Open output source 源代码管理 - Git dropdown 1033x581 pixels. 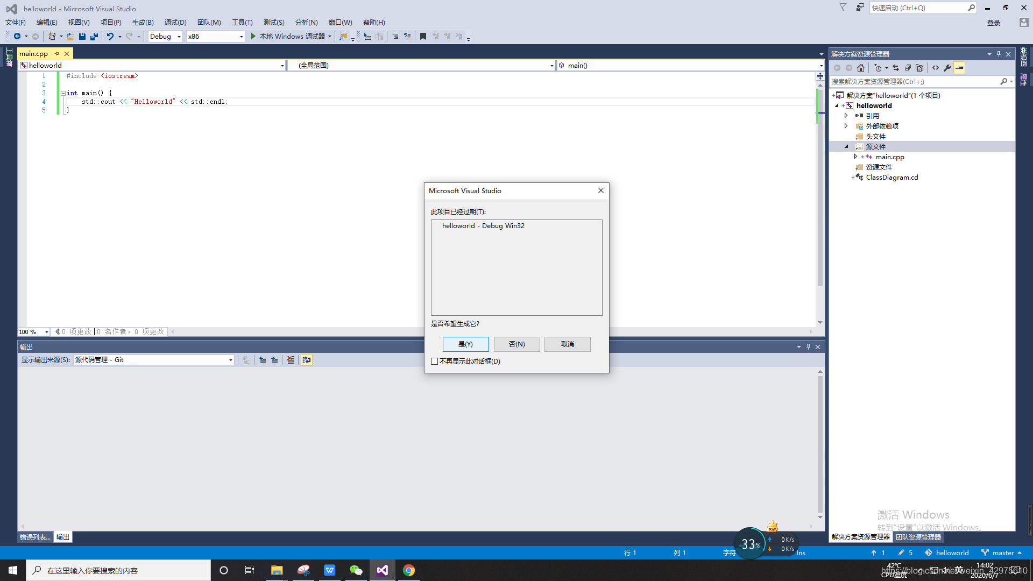tap(154, 360)
